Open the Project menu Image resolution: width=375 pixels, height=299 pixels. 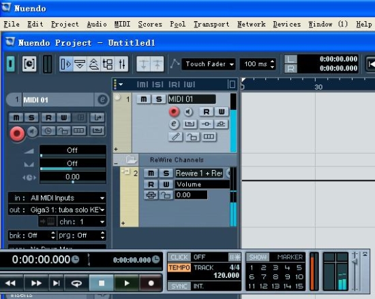pos(65,24)
